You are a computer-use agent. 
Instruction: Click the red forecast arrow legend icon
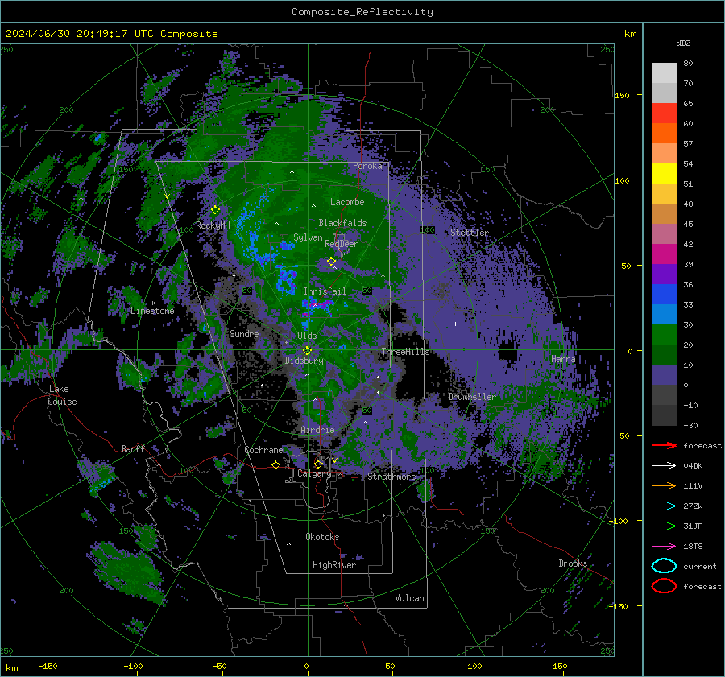(664, 445)
